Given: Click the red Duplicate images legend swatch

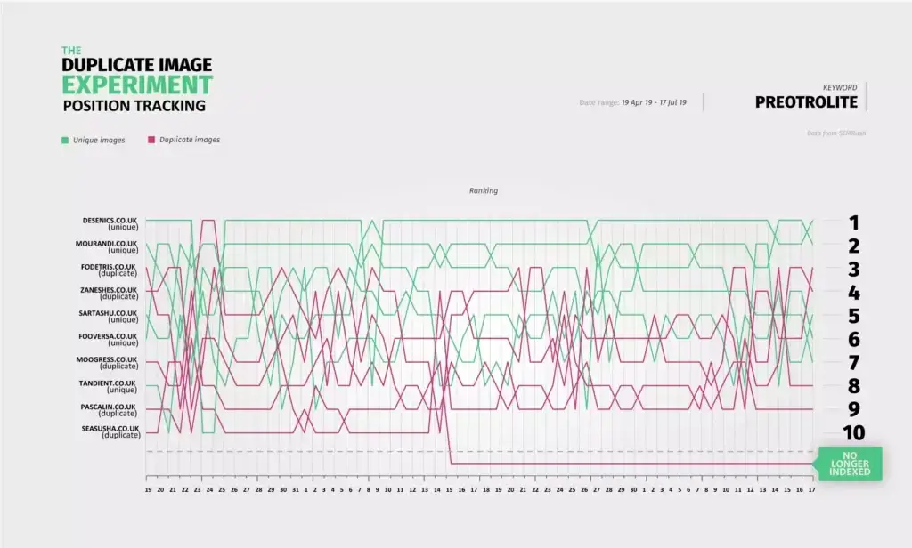Looking at the screenshot, I should [x=152, y=140].
